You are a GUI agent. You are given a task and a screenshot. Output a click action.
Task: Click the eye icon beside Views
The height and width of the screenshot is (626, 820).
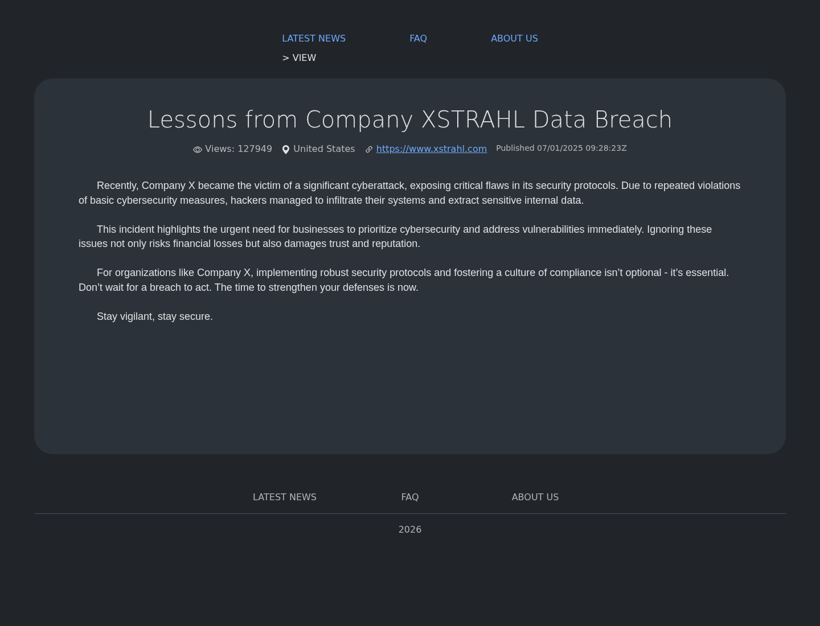[x=198, y=150]
